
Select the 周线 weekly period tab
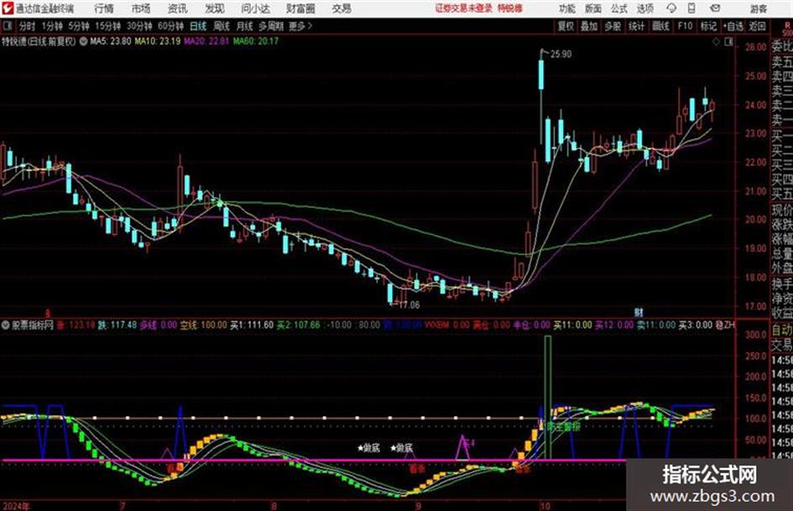pos(222,26)
